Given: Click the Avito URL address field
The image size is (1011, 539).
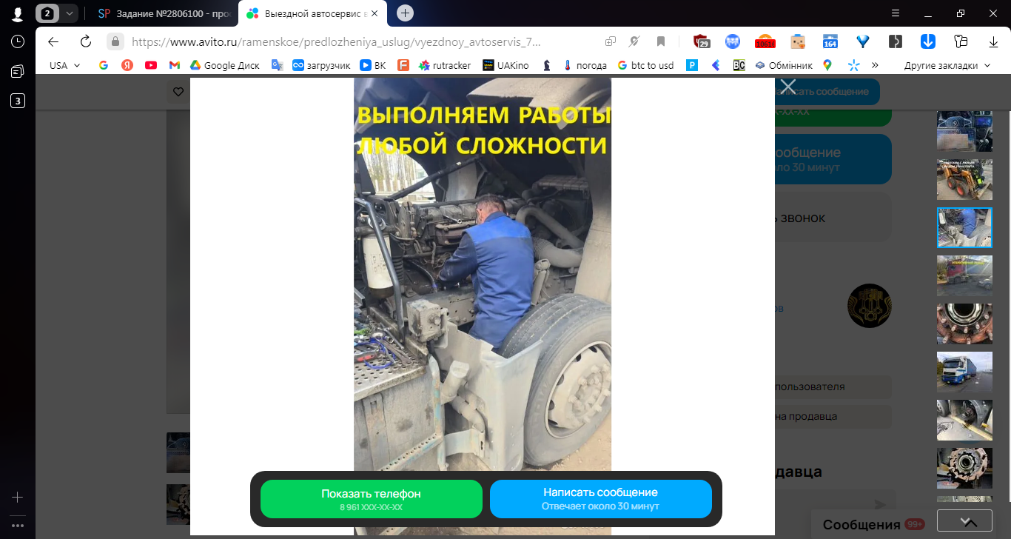Looking at the screenshot, I should pyautogui.click(x=336, y=41).
